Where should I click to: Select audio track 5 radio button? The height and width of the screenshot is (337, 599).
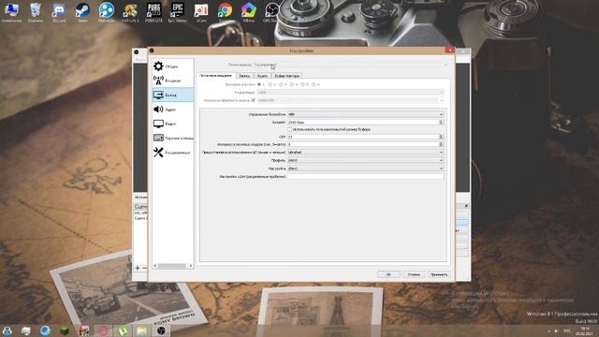click(x=302, y=84)
